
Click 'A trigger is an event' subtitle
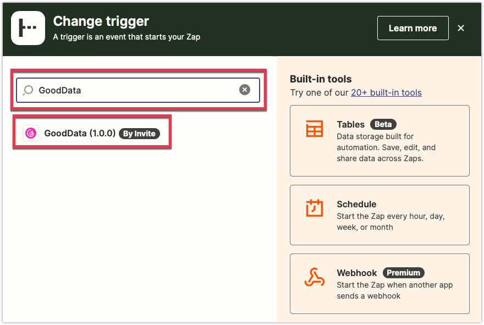127,37
